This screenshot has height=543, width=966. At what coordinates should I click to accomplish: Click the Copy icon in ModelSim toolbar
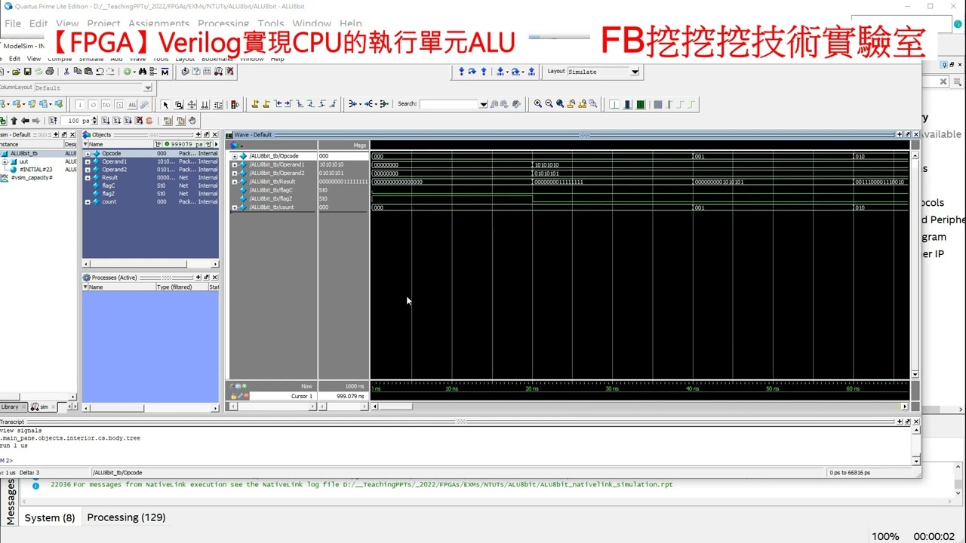(78, 72)
